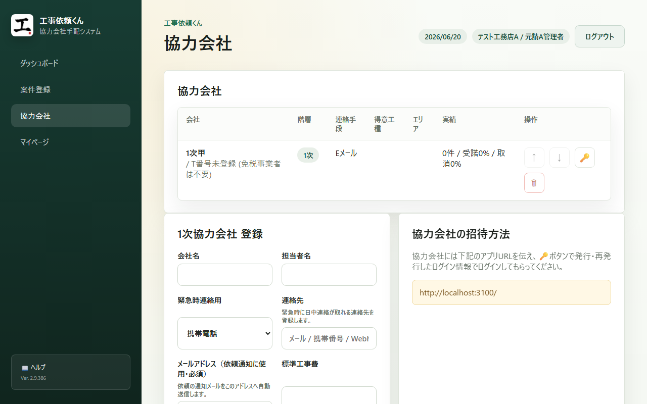Click company name 1次甲 in table
This screenshot has width=647, height=404.
196,153
